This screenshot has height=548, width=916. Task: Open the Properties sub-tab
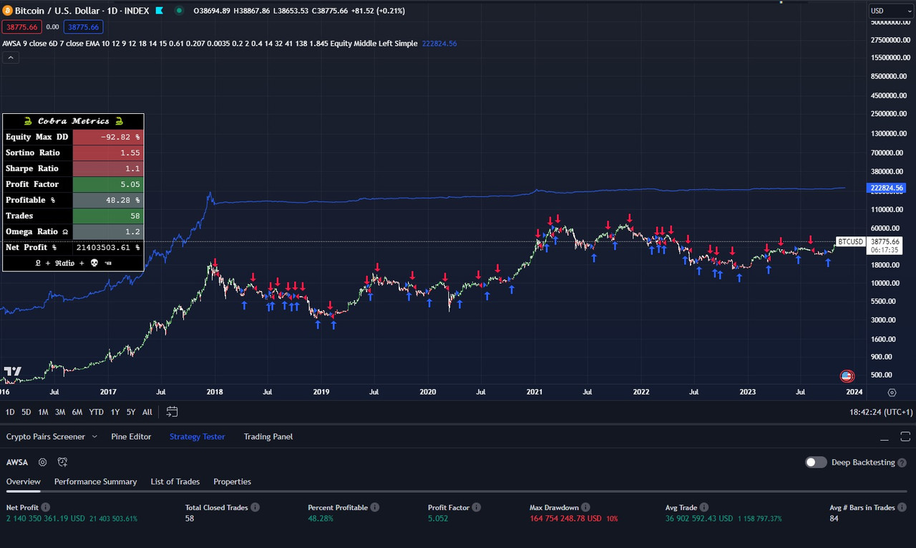point(232,481)
